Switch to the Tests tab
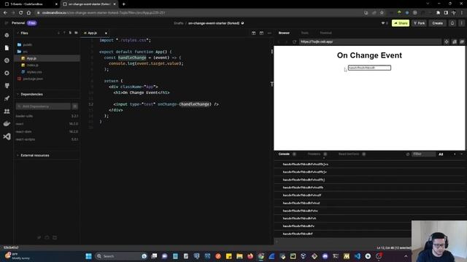 [305, 33]
